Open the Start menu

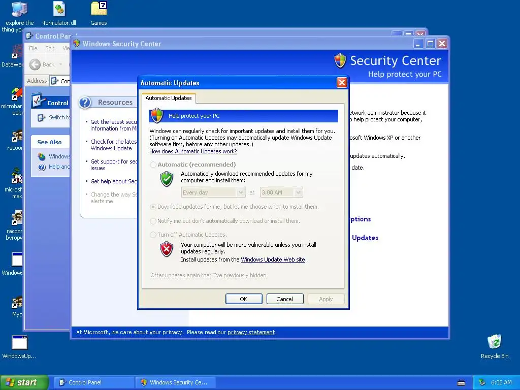tap(24, 382)
